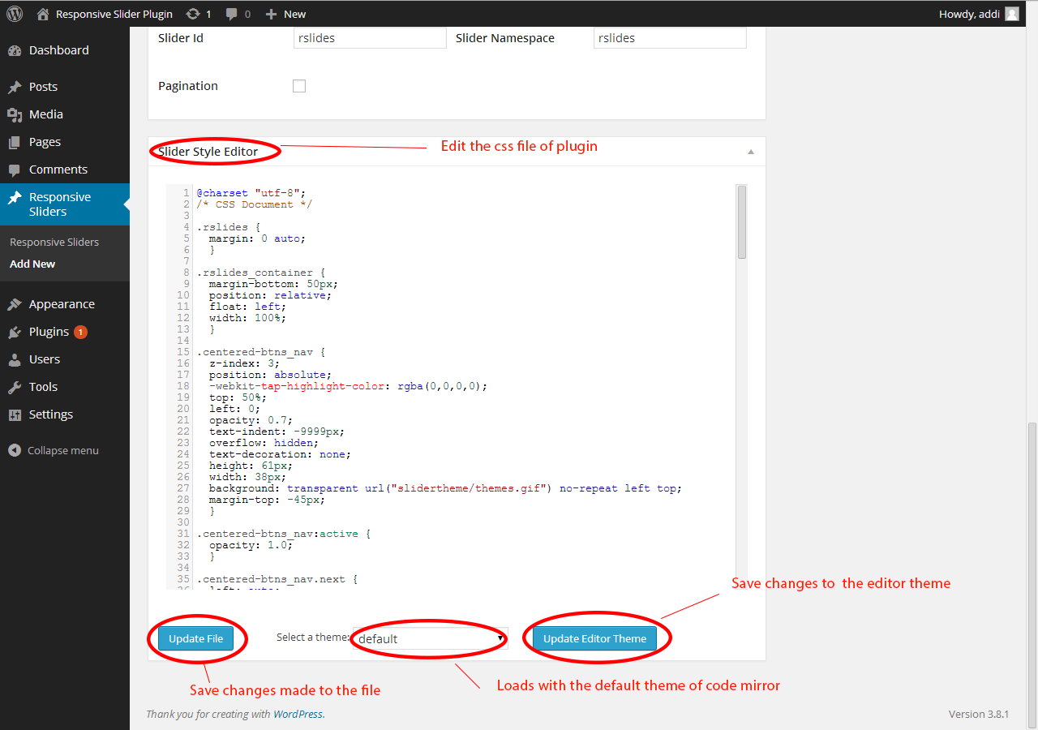Click the Posts pin icon
Screen dimensions: 1038x730
[x=15, y=87]
